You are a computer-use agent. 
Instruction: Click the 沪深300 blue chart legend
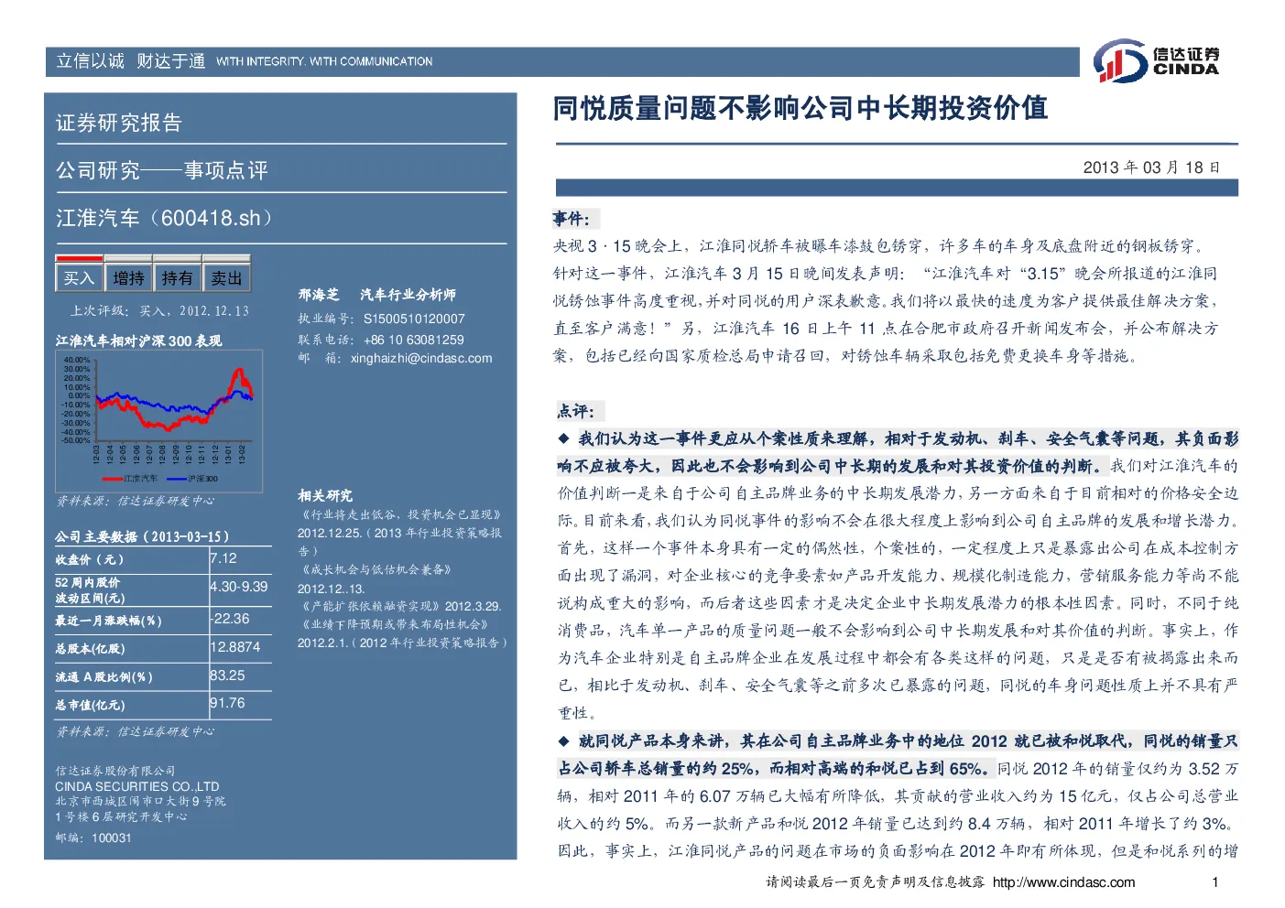pos(193,478)
